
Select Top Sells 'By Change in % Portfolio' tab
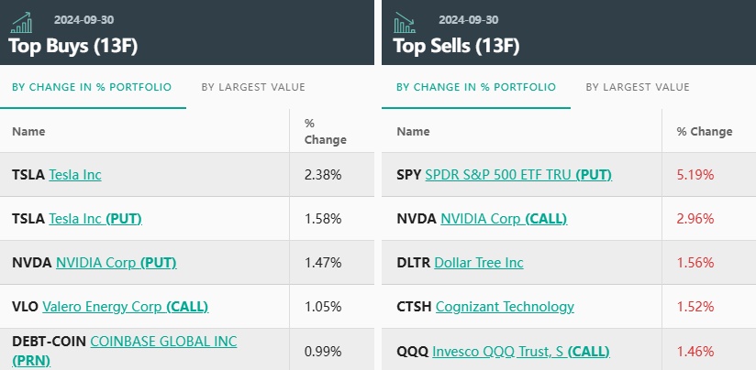pos(475,87)
